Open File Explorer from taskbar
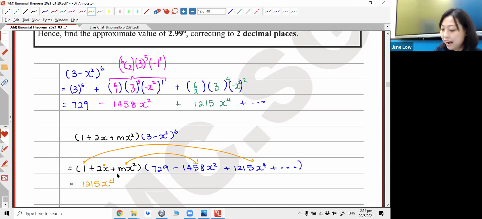 tap(134, 213)
